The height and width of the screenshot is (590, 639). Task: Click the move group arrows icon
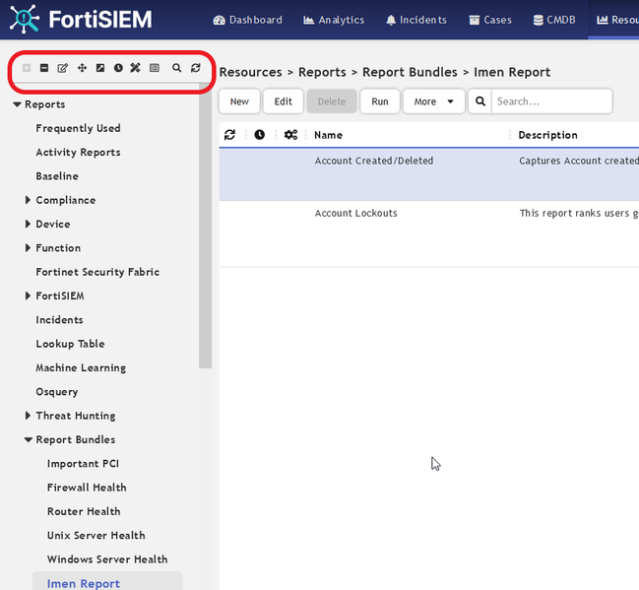pyautogui.click(x=82, y=68)
